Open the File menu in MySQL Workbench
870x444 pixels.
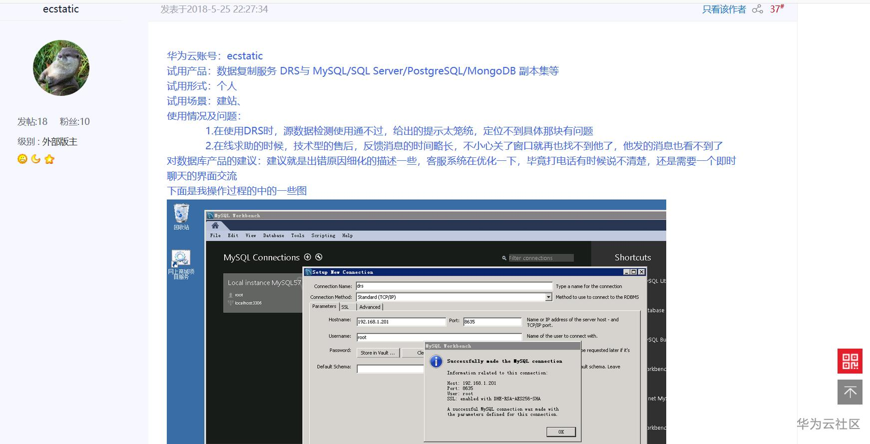[215, 236]
